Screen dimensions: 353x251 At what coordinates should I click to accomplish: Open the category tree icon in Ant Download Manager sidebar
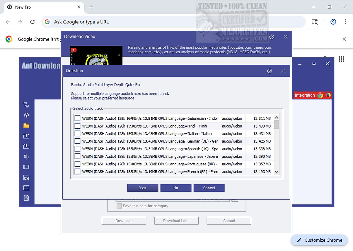pyautogui.click(x=26, y=105)
